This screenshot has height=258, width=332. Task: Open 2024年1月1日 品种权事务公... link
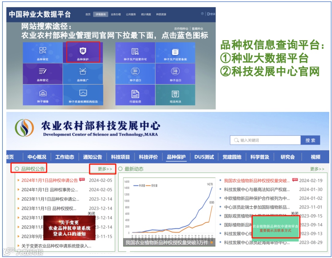coord(49,190)
